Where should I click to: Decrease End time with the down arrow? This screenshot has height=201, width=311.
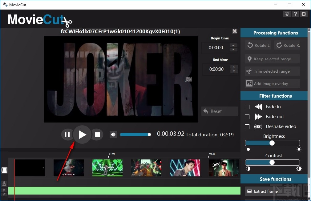(x=234, y=71)
